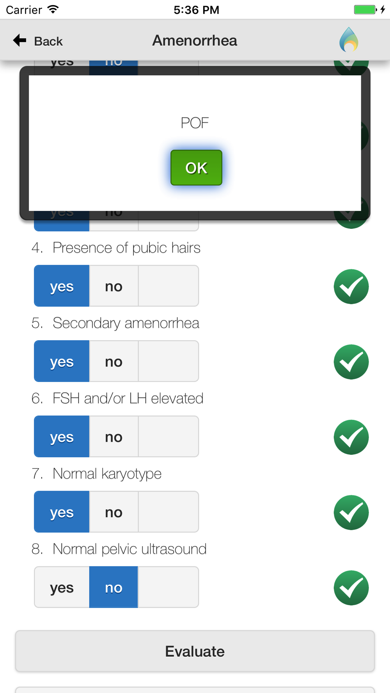Select "no" for Presence of pubic hairs
This screenshot has width=390, height=693.
[x=113, y=286]
